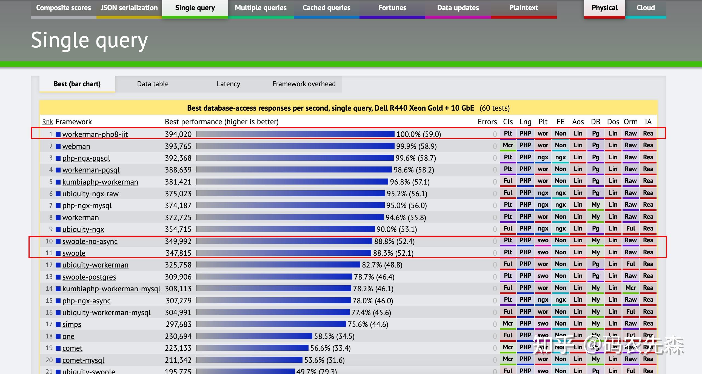702x374 pixels.
Task: Click the Mcr class tag in webman row
Action: point(508,145)
